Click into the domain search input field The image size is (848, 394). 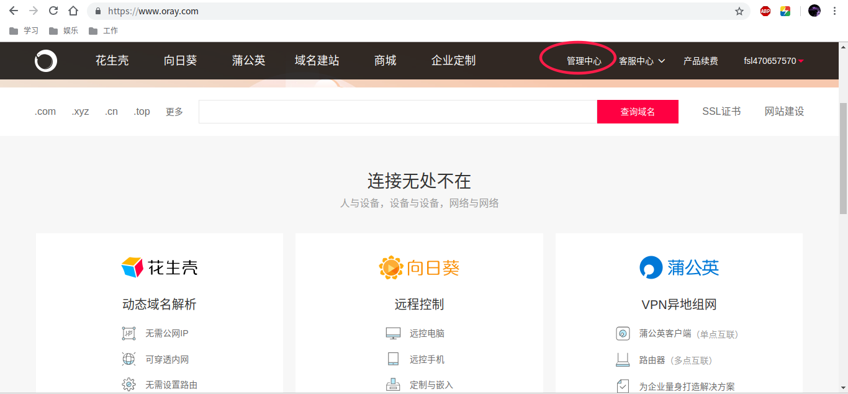pos(398,112)
